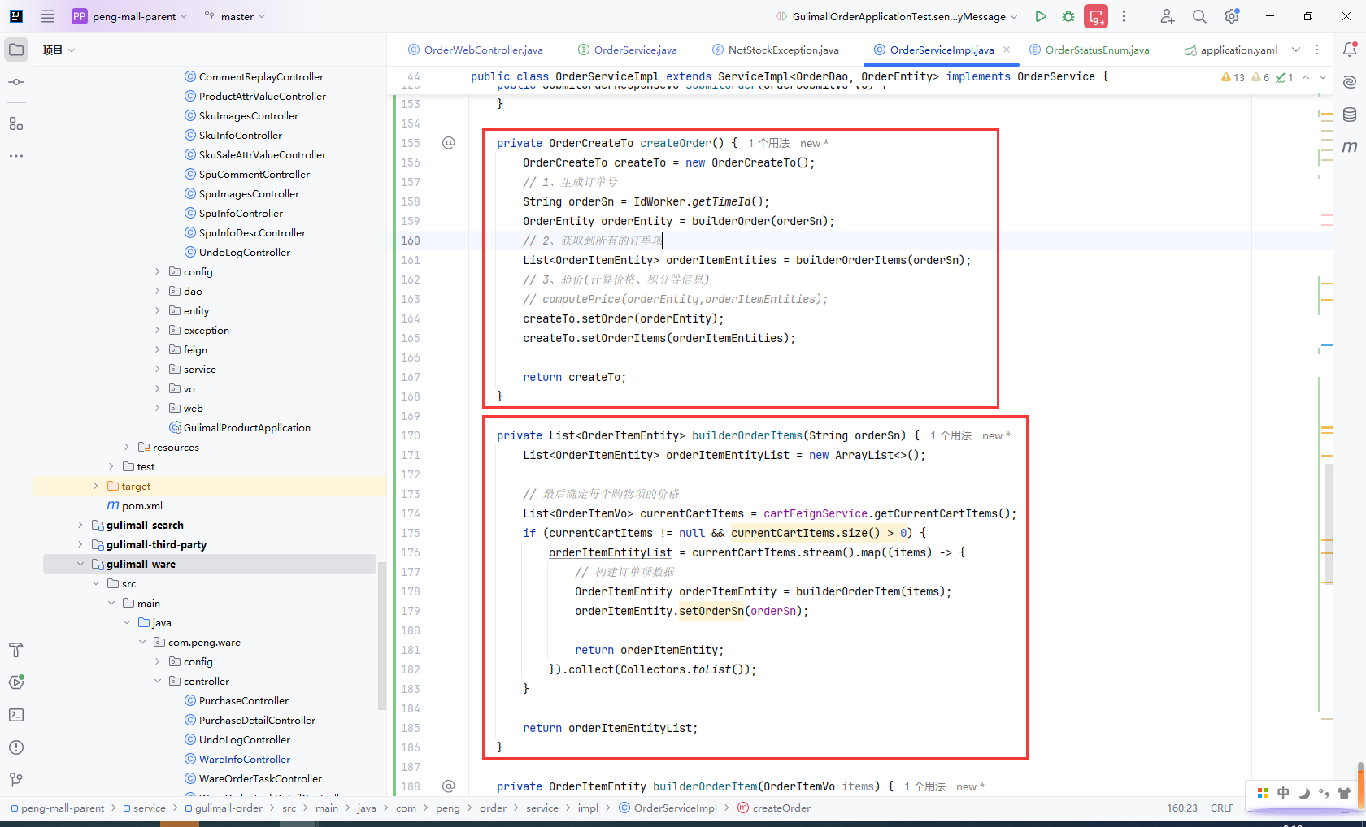Select GulimallProductApplication class
1366x827 pixels.
239,427
